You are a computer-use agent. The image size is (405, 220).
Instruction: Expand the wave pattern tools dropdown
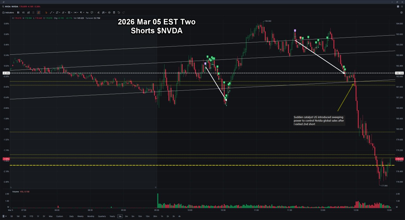(65, 13)
